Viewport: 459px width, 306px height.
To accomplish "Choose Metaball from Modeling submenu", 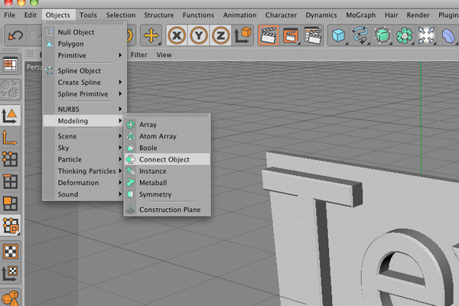I will 167,183.
